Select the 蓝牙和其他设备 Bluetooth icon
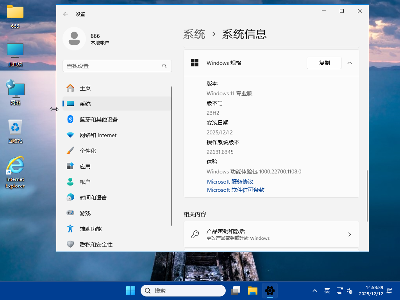Screen dimensions: 400x300 pos(70,119)
